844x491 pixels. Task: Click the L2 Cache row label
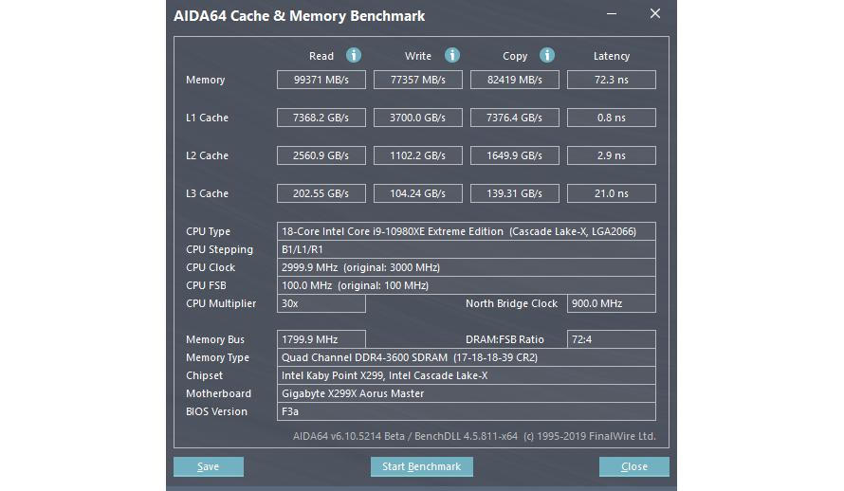click(208, 155)
